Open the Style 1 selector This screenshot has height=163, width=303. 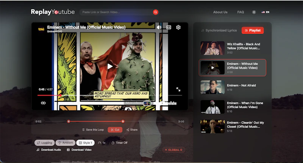pos(86,143)
